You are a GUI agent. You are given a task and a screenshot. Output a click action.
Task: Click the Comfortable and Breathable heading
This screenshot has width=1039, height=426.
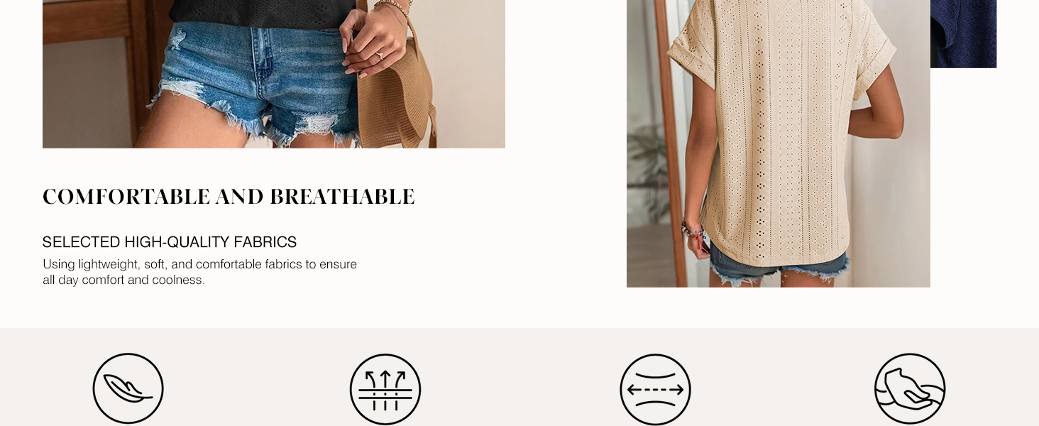click(229, 197)
